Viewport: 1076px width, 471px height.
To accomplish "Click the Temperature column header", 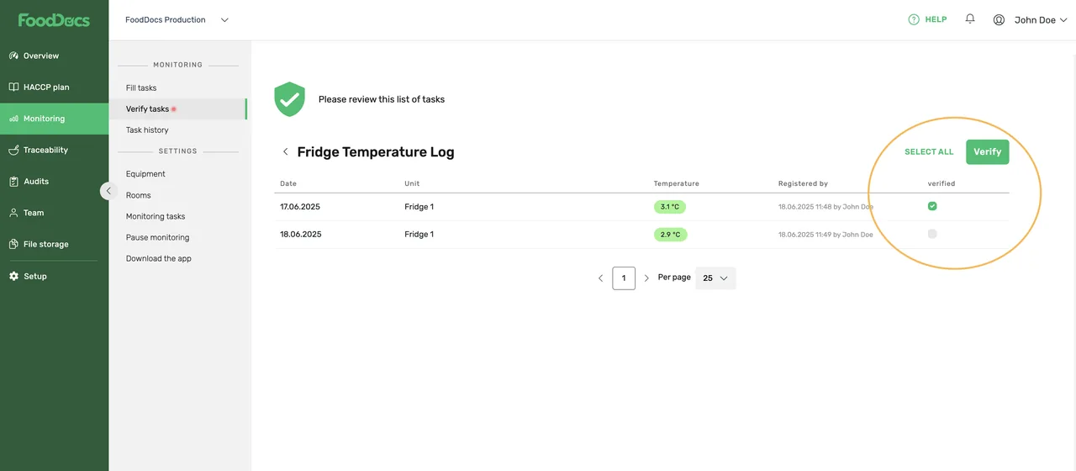I will click(x=676, y=183).
